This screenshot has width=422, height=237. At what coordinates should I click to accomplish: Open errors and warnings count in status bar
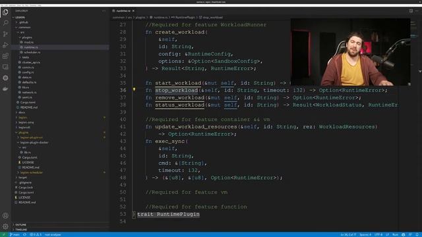pyautogui.click(x=36, y=234)
